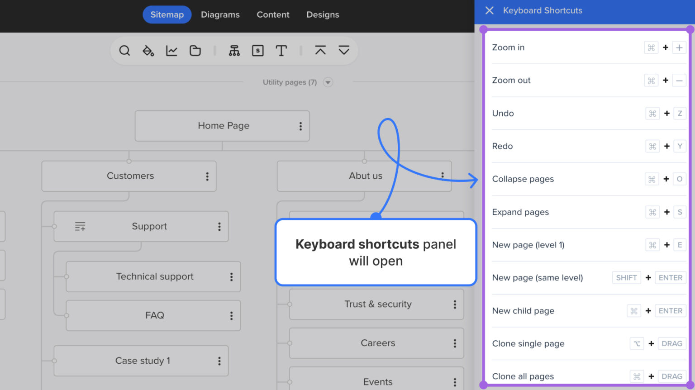Click the S section icon in toolbar

tap(258, 50)
